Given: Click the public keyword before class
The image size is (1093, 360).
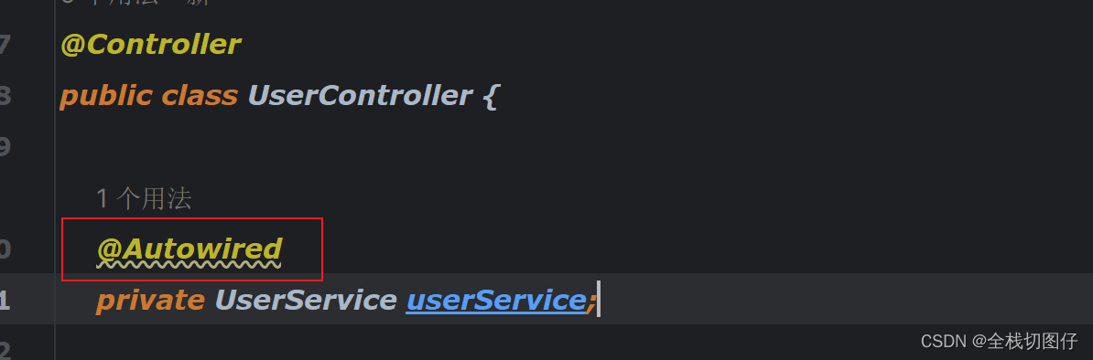Looking at the screenshot, I should [x=105, y=95].
